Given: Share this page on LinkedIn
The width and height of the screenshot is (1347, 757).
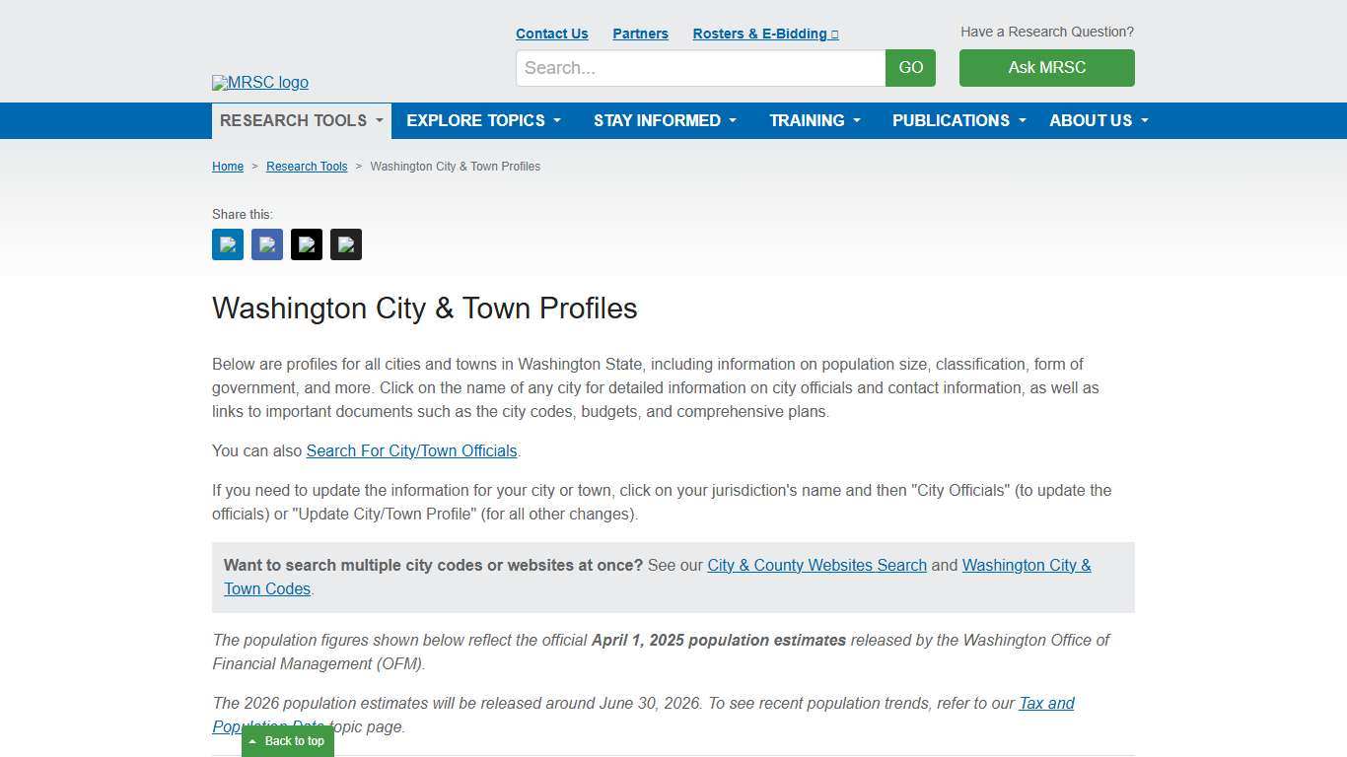Looking at the screenshot, I should point(227,244).
